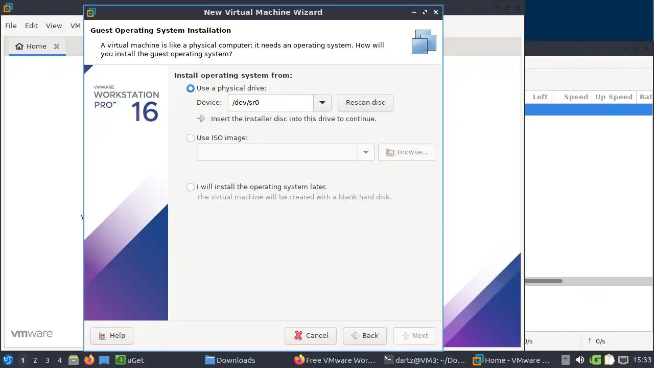Close the Home tab with its X icon
The width and height of the screenshot is (654, 368).
point(57,47)
